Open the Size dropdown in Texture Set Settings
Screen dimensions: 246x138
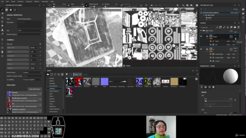[30, 31]
